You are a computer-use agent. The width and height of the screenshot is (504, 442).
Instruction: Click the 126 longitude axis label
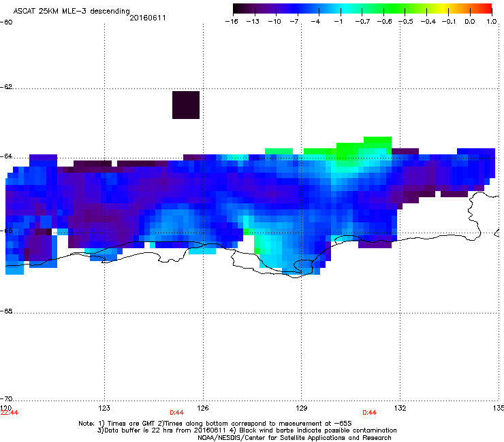203,408
